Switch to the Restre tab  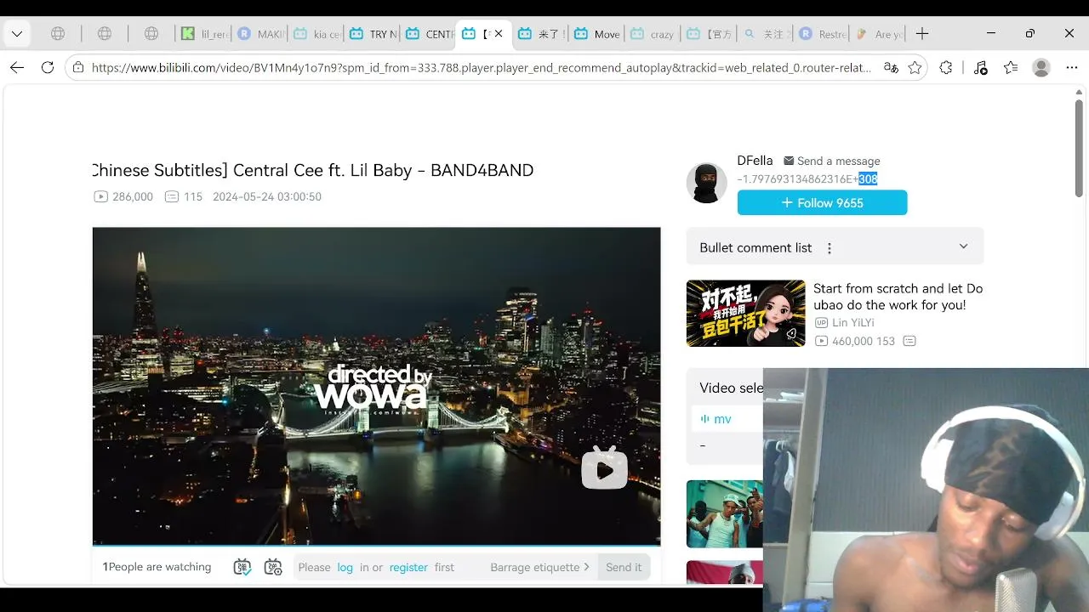821,34
